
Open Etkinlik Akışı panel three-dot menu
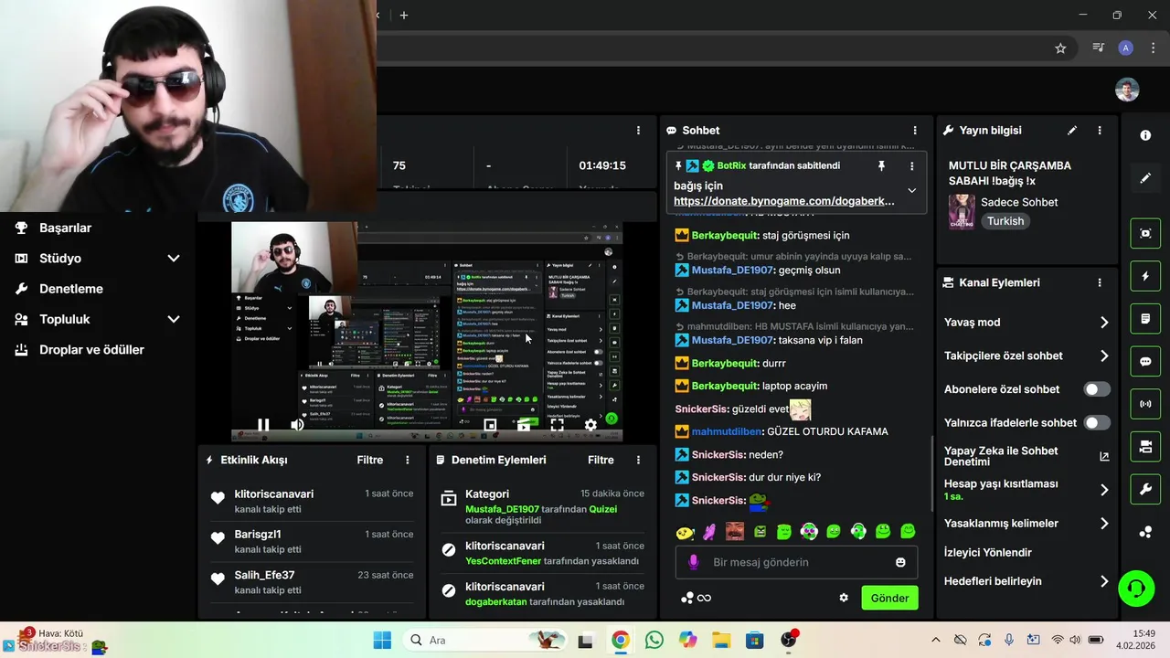click(408, 460)
